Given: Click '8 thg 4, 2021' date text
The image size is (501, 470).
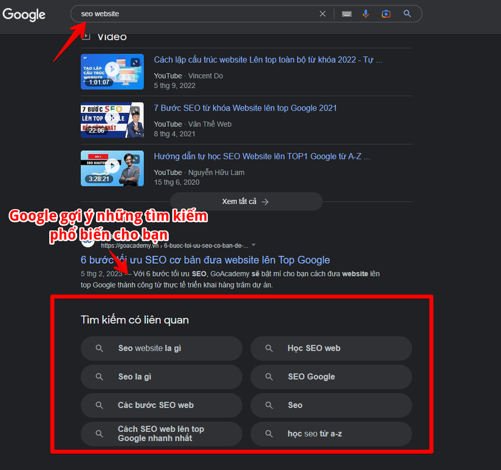Looking at the screenshot, I should (x=174, y=134).
